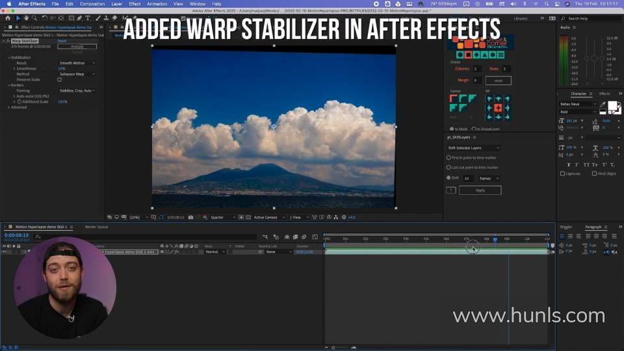This screenshot has height=351, width=624.
Task: Select the Rectangle shape tool
Action: pos(71,18)
